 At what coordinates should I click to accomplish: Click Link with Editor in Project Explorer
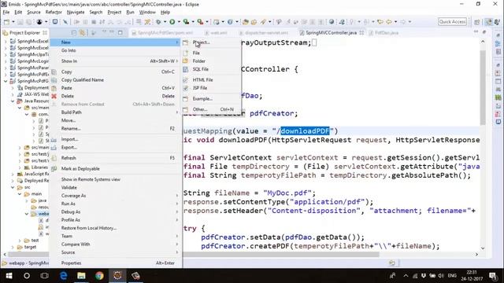[x=82, y=33]
